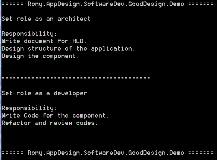Screen dimensions: 217x160
Task: Click the top Rony.AppDesign.SoftwareDev.GoodDesign.Demo header line
Action: (x=107, y=4)
